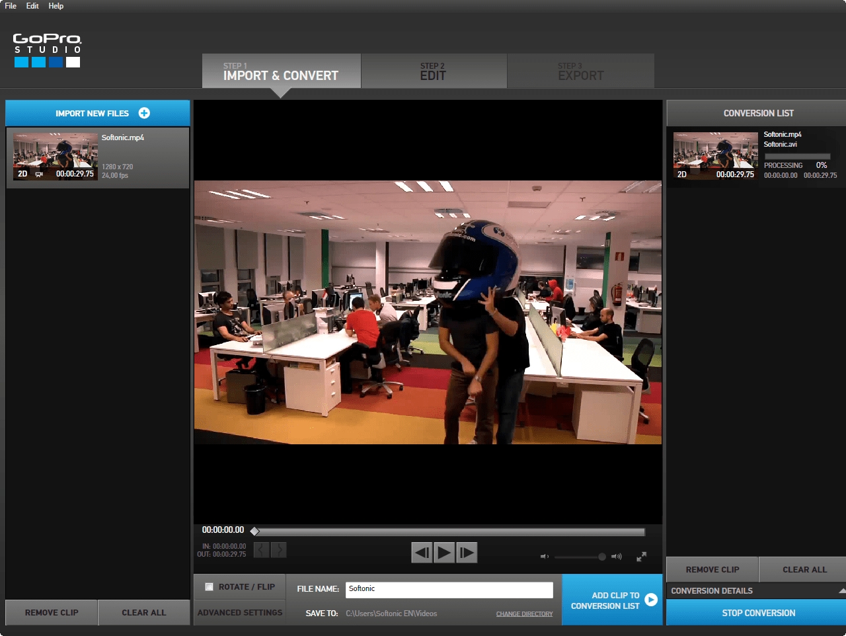The width and height of the screenshot is (846, 636).
Task: Click the mute speaker icon
Action: (x=545, y=557)
